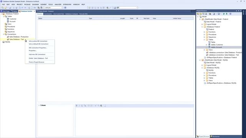
Task: Select the Columns sub-tab
Action: coord(40,14)
